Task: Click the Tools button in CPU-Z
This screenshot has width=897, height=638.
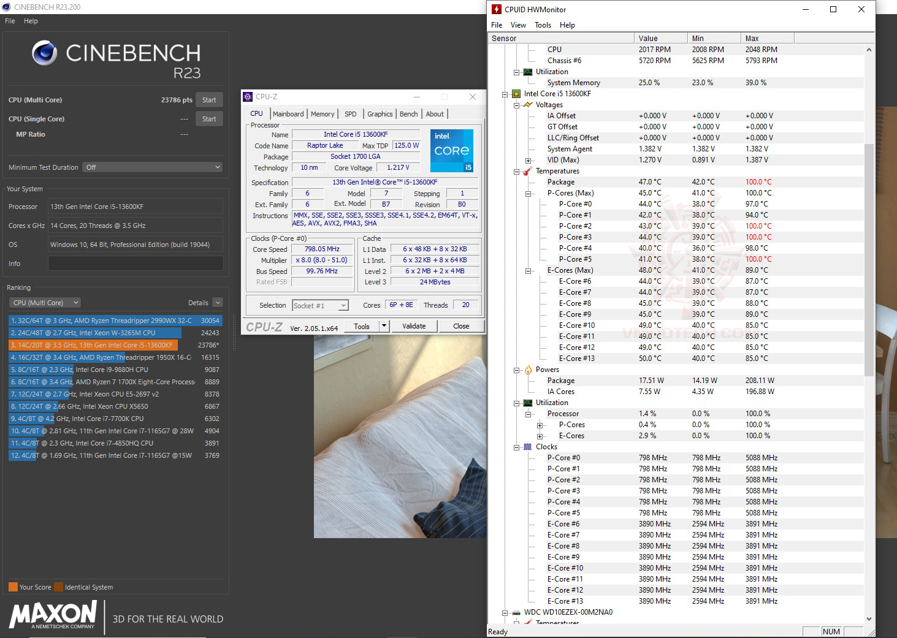Action: coord(362,326)
